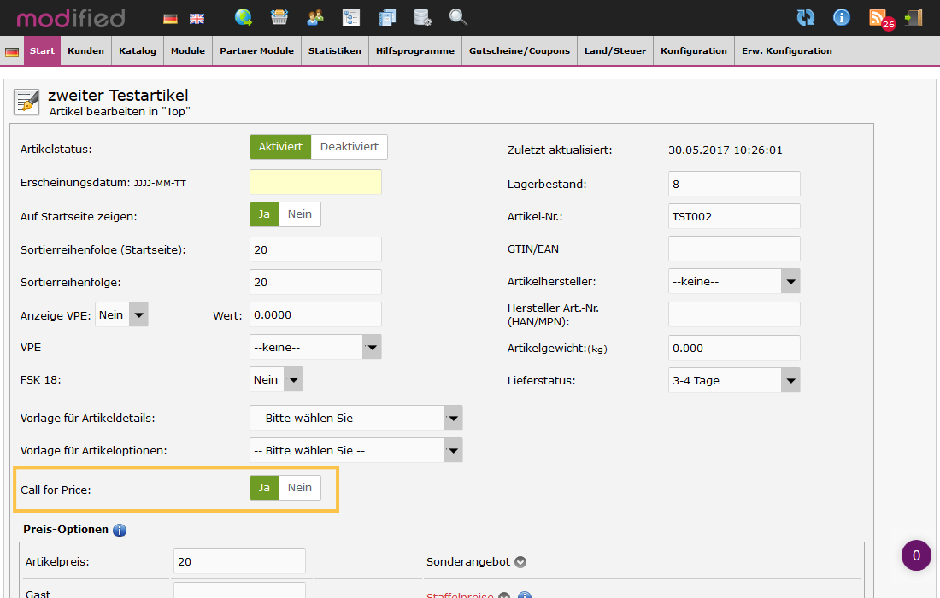Open the Katalog menu
940x598 pixels.
(x=138, y=51)
